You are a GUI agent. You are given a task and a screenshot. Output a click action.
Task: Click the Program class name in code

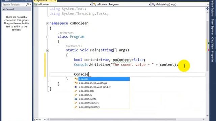(x=77, y=37)
